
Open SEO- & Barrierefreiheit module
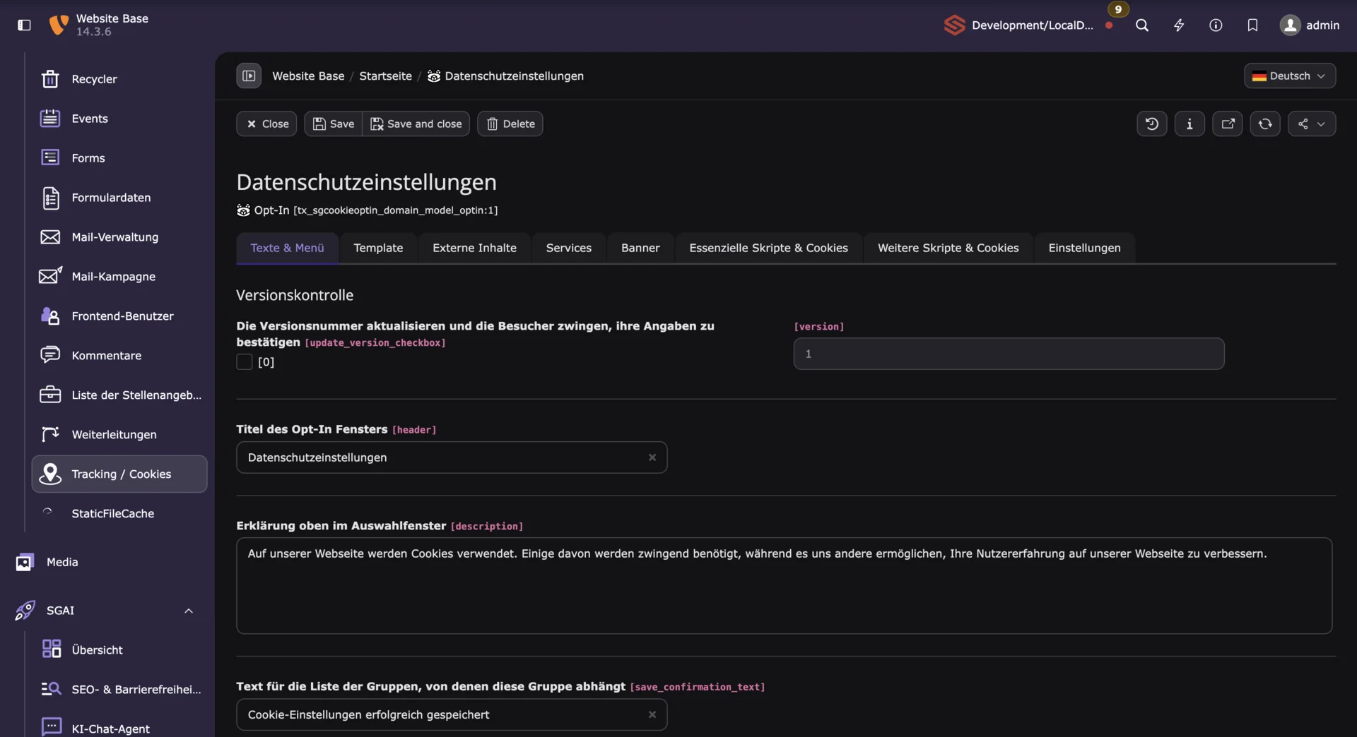coord(119,690)
